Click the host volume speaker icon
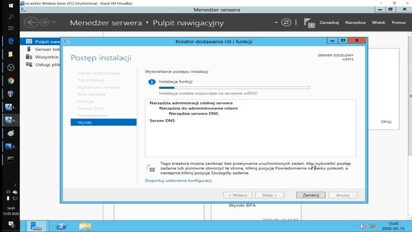 8,192
